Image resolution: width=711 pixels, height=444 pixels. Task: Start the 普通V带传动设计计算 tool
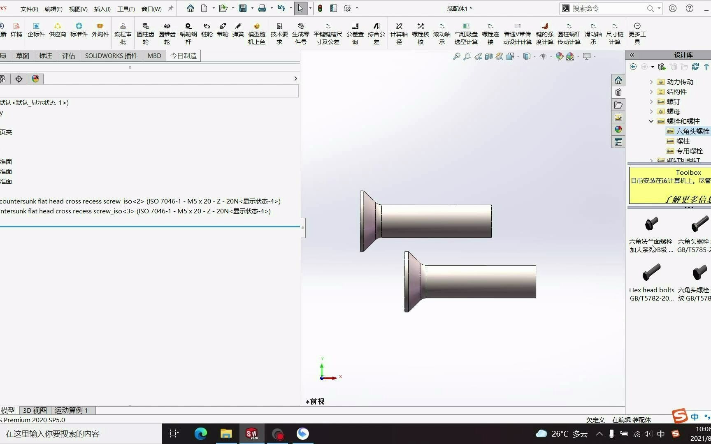(x=518, y=33)
